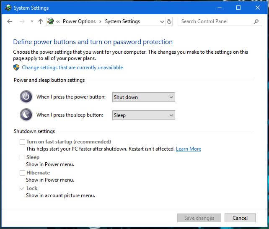Click the Power Options address bar icon

(51, 21)
